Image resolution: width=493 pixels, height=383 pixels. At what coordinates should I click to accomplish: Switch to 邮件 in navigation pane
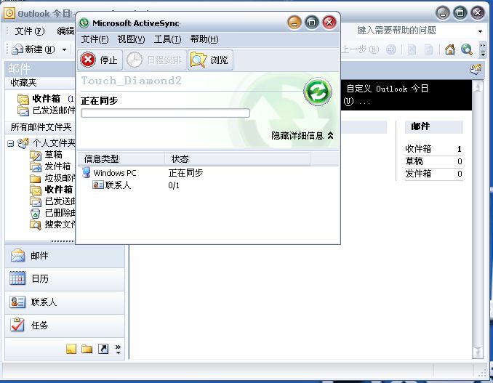65,256
